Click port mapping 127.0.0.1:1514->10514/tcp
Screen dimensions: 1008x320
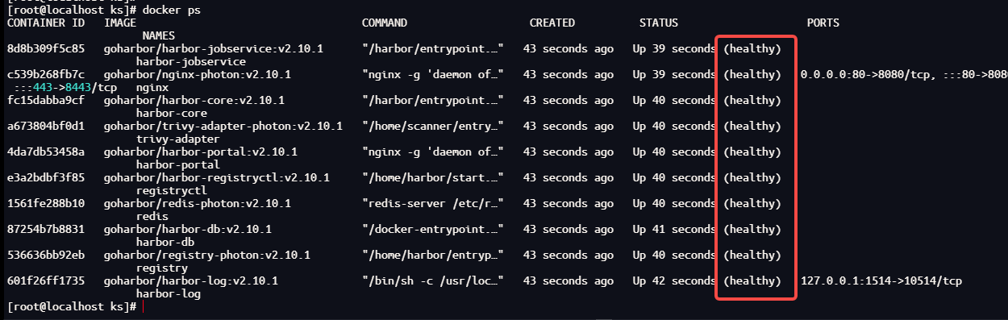[881, 281]
